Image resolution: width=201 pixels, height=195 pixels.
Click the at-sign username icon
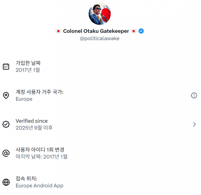6,153
